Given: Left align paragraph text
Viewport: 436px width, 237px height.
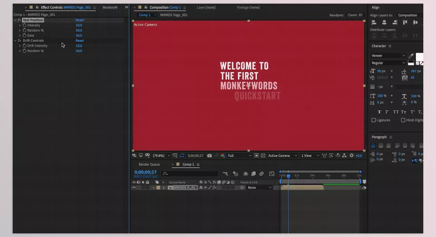Looking at the screenshot, I should point(373,146).
